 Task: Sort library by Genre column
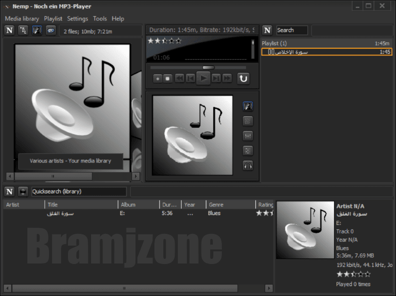pos(231,205)
